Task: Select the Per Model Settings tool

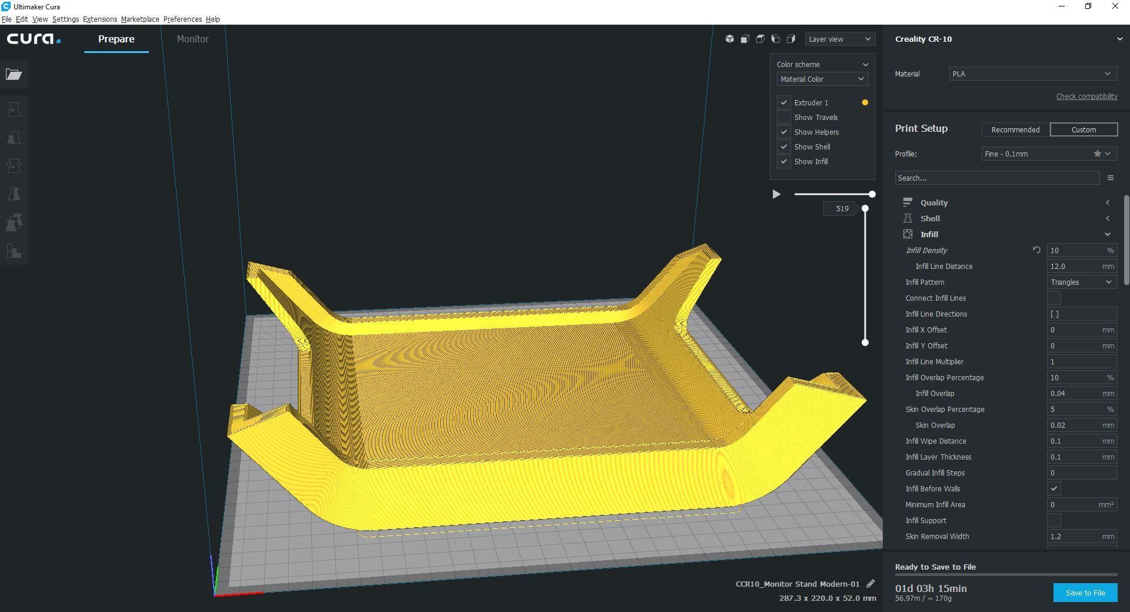Action: [14, 222]
